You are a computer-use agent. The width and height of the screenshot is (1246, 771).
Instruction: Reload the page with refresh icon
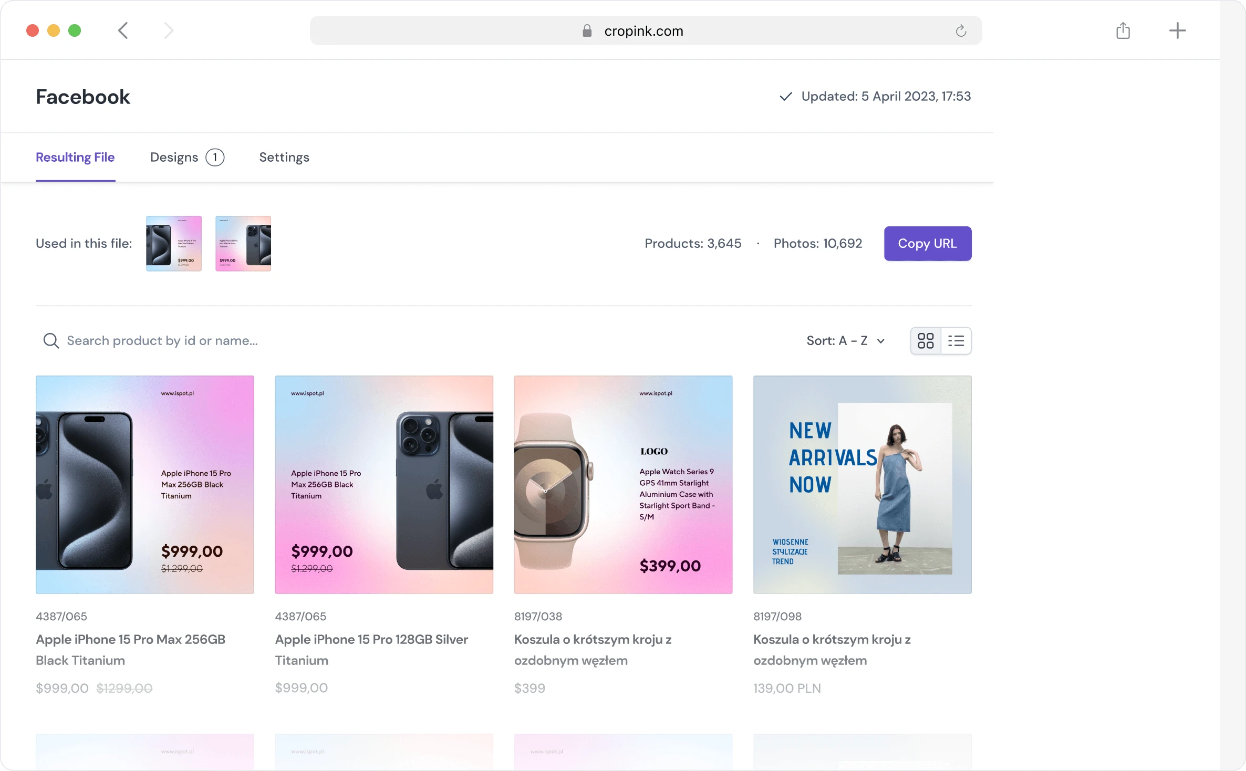point(961,31)
